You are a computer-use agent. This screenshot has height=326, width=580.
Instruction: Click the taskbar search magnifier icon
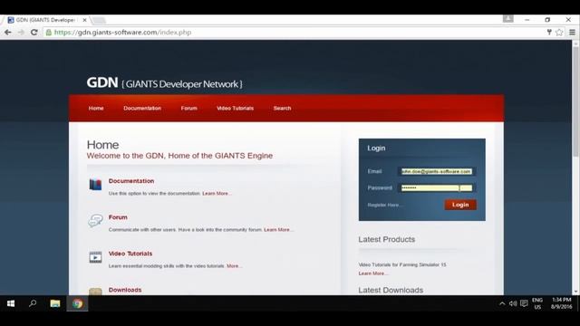click(33, 303)
